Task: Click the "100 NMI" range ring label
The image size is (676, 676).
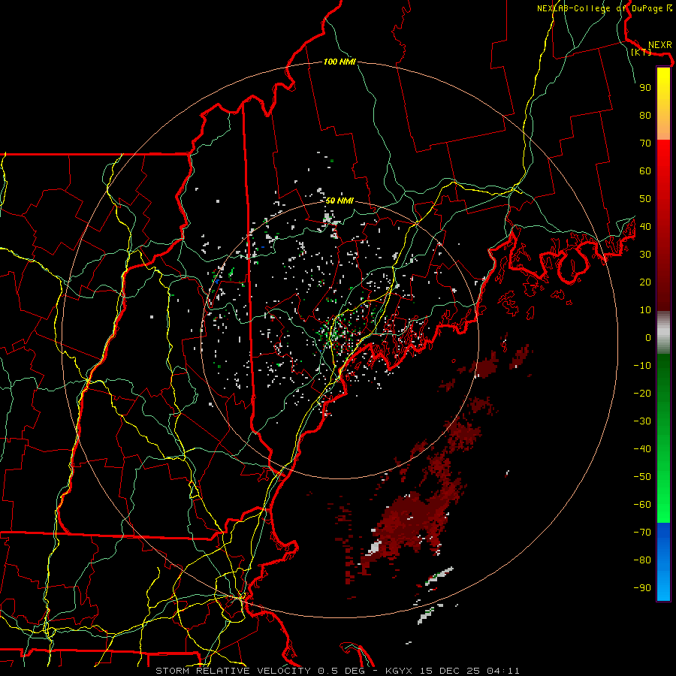Action: point(340,62)
